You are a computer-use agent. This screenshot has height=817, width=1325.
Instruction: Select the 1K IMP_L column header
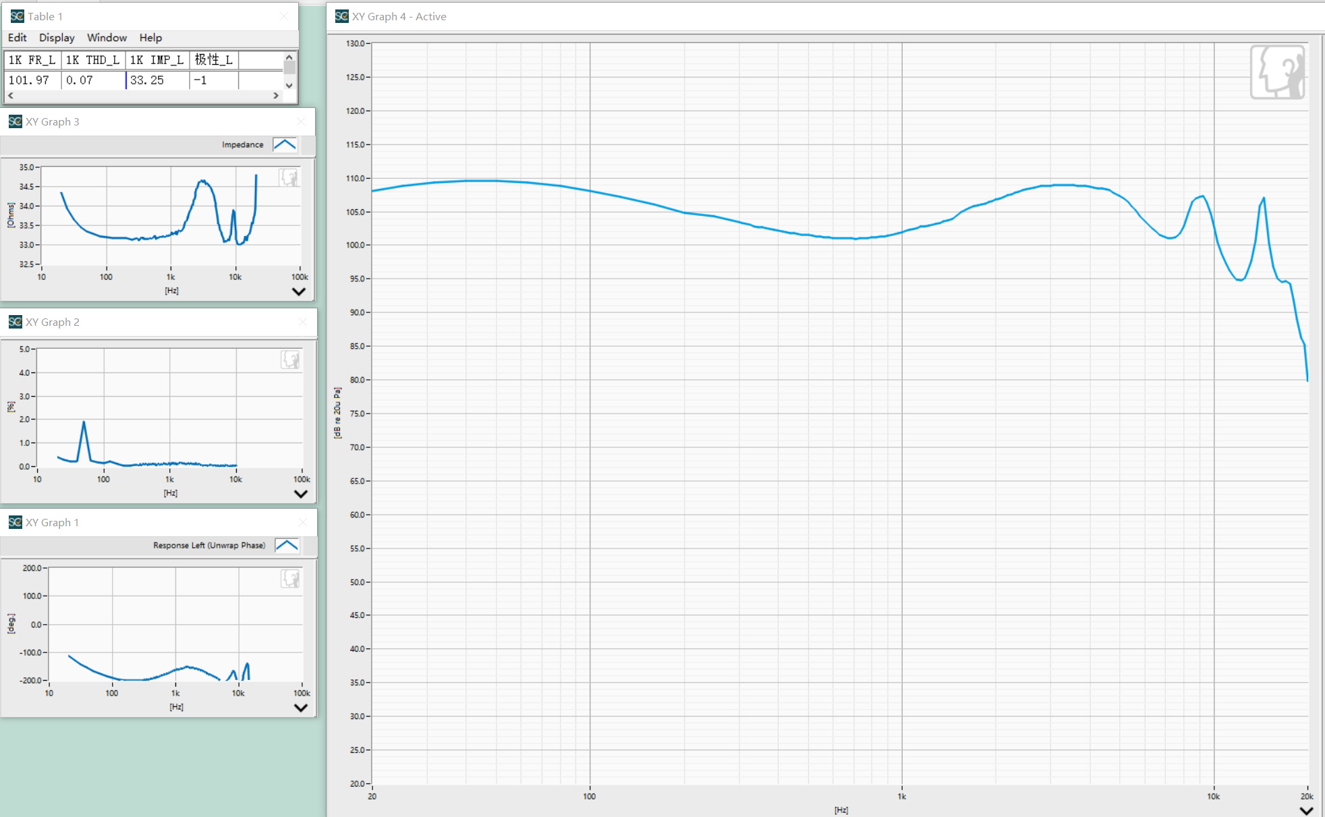tap(157, 60)
